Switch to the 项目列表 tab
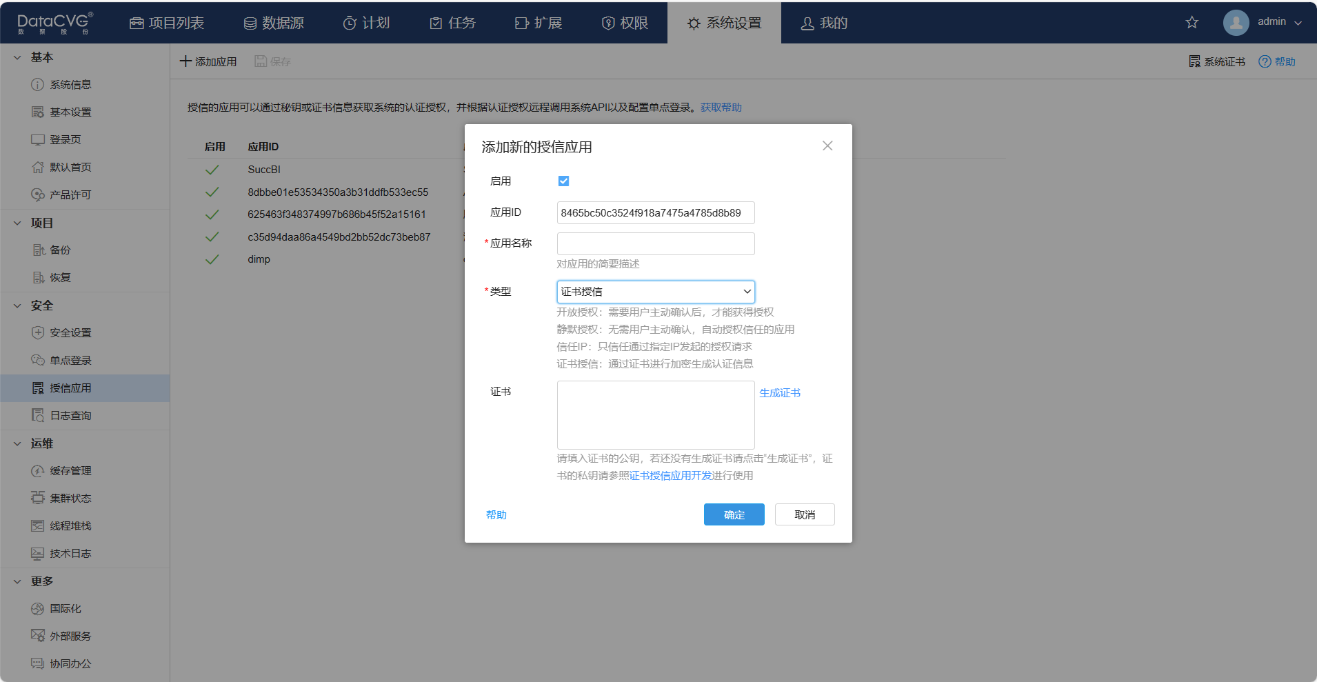 pos(167,23)
